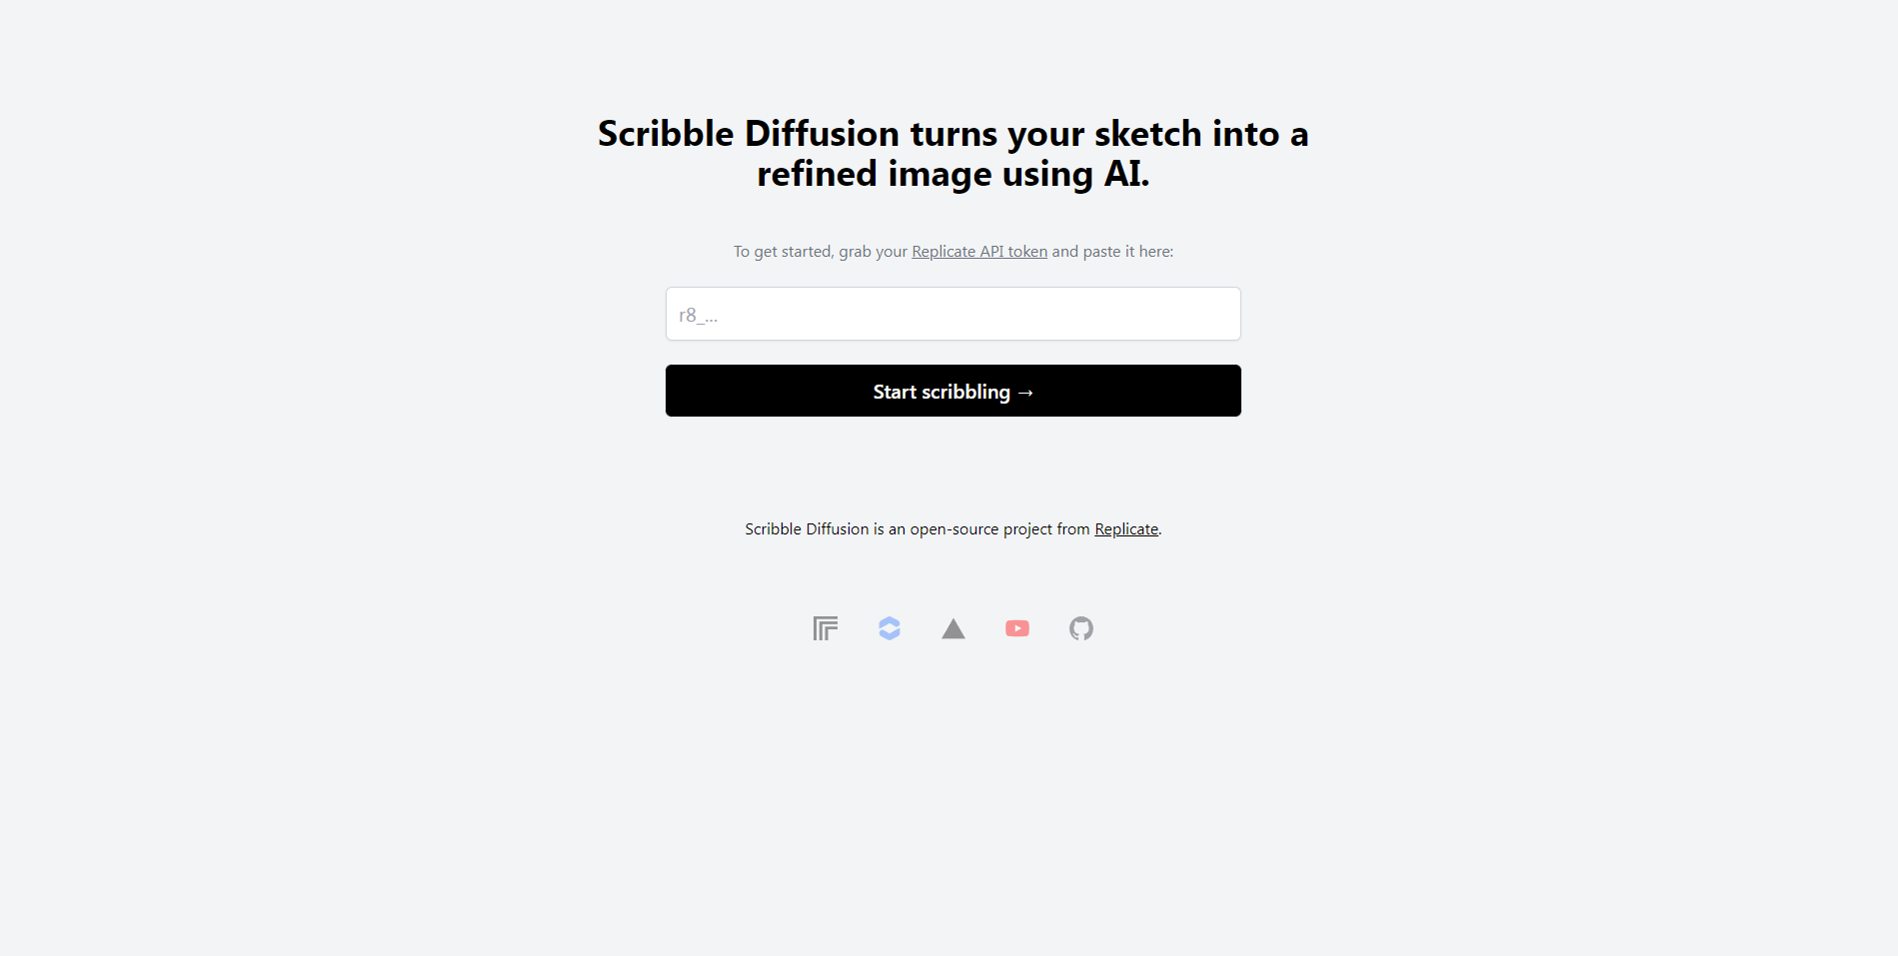Follow the Replicate link in footer text

point(1125,528)
